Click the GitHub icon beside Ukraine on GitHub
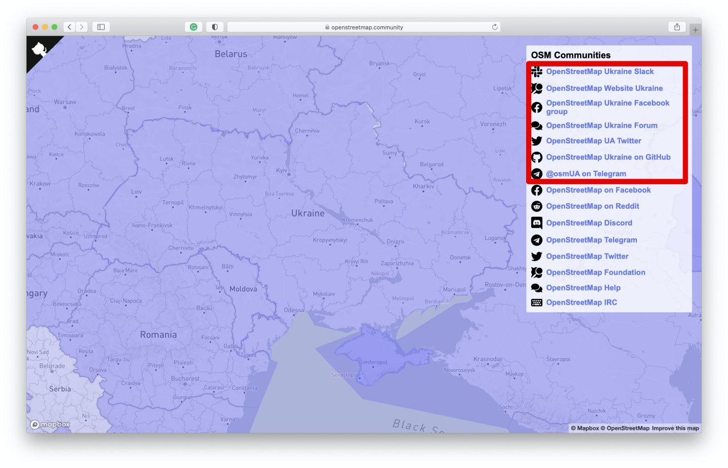Viewport: 728px width, 468px height. tap(536, 158)
